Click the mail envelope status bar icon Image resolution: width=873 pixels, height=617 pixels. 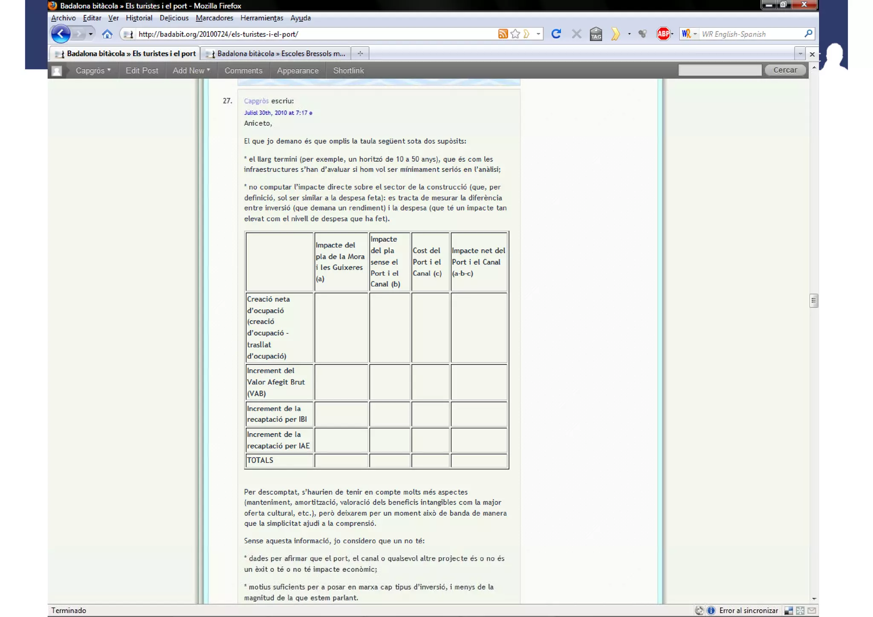812,611
